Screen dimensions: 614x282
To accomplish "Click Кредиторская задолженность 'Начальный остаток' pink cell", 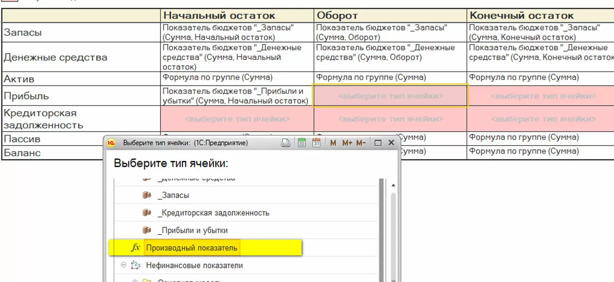I will [x=237, y=119].
